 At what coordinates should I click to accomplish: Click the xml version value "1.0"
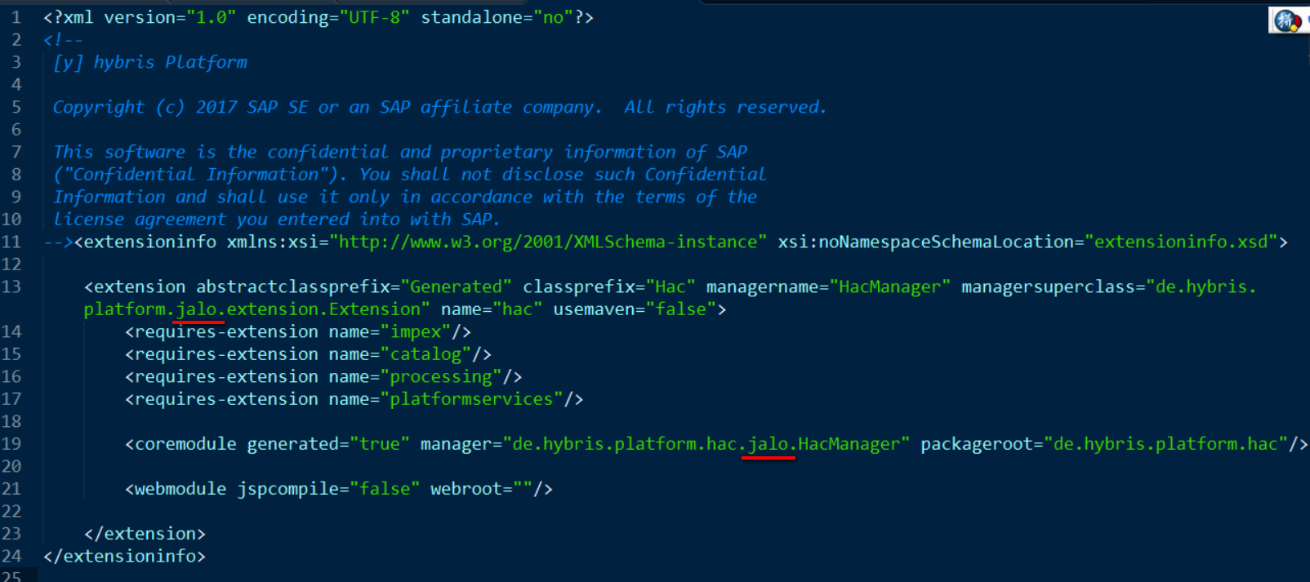point(212,17)
